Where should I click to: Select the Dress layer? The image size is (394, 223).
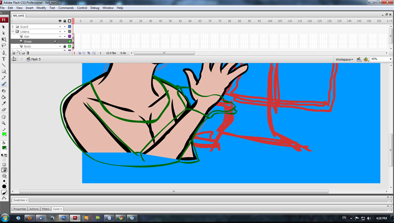click(x=28, y=41)
